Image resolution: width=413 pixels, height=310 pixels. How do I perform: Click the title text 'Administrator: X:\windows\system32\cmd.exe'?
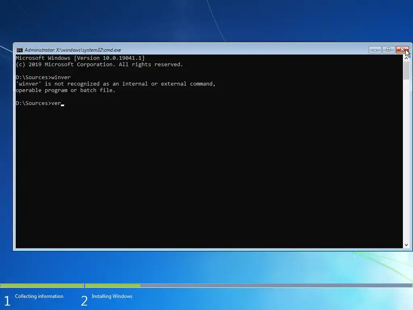(73, 50)
